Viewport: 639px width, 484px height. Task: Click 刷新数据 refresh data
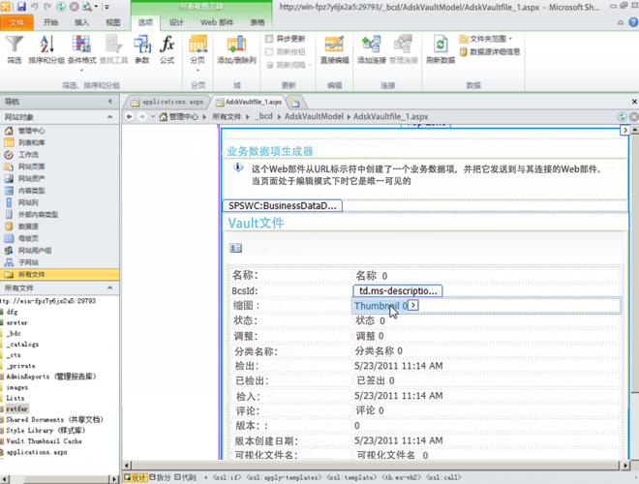point(441,49)
